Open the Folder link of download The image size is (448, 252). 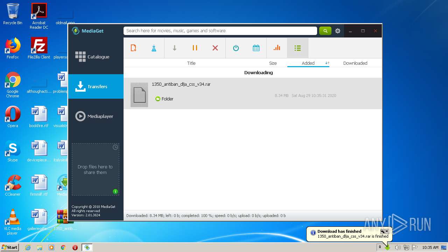[x=164, y=99]
